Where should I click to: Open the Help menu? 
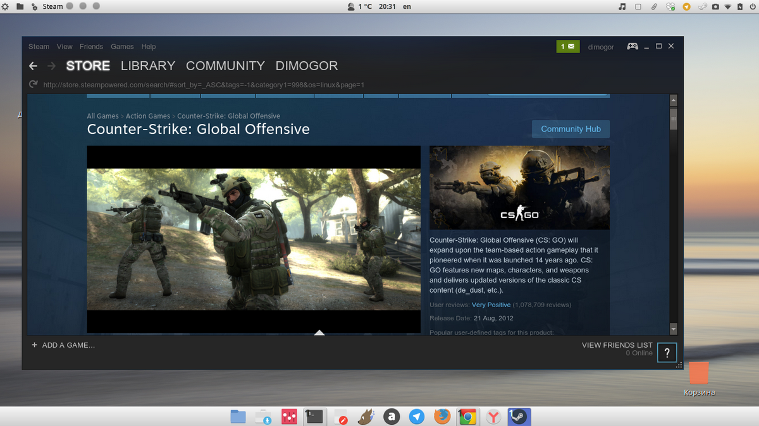pyautogui.click(x=149, y=46)
